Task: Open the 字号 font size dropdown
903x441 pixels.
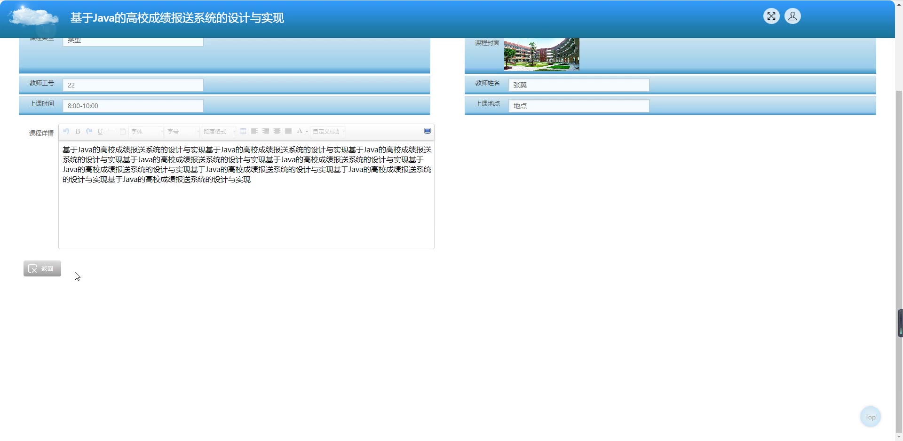Action: pos(182,132)
